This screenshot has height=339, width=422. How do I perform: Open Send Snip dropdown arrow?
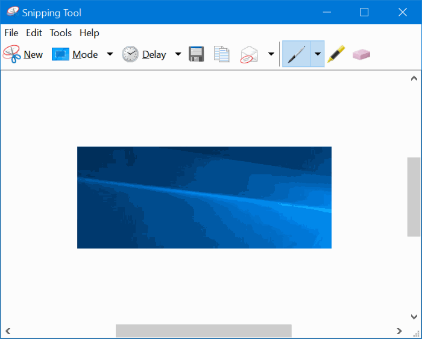coord(271,54)
